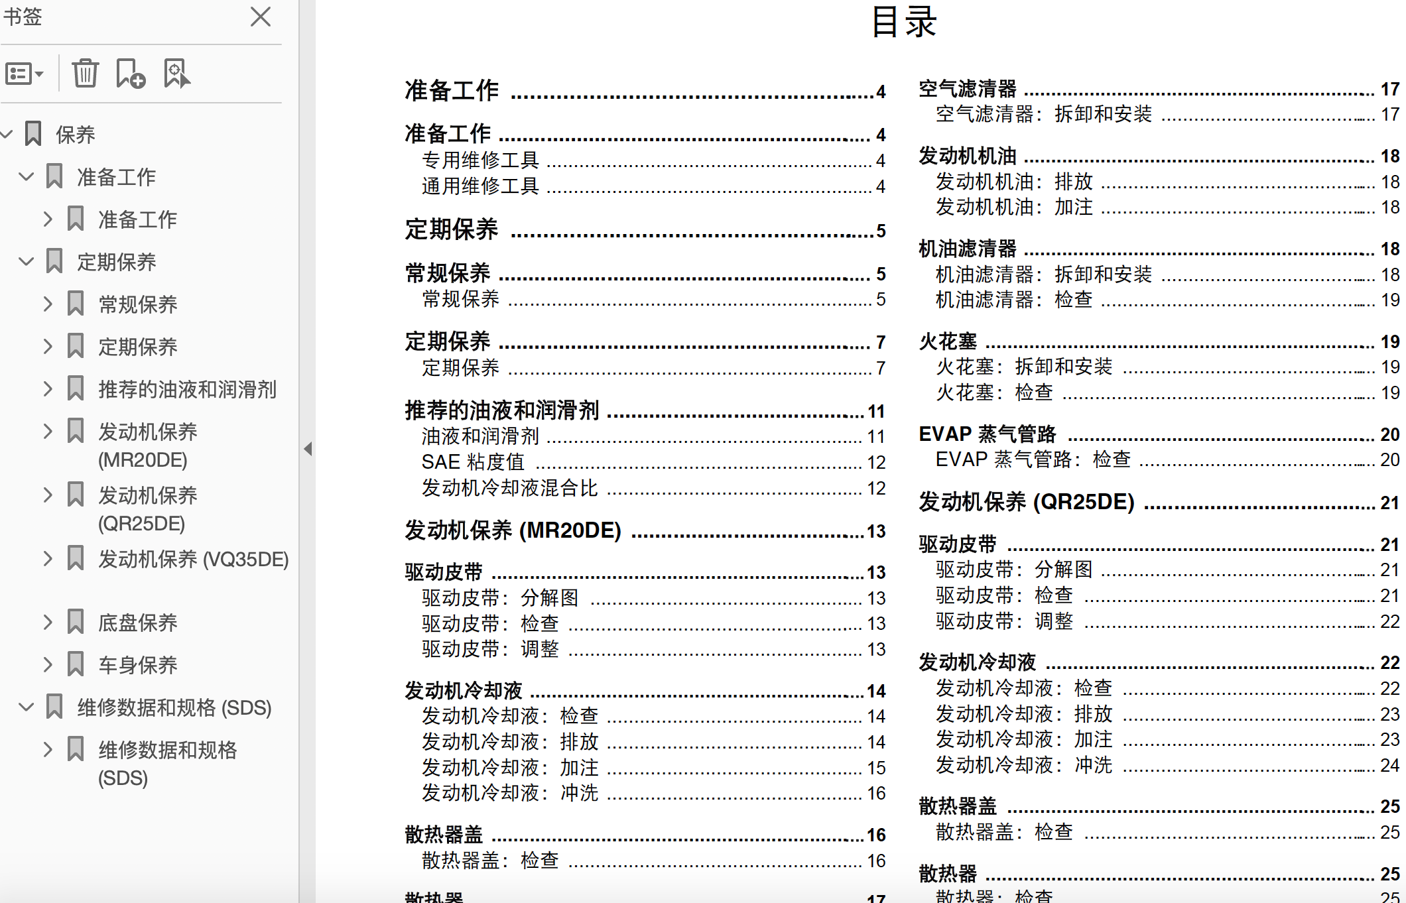This screenshot has height=903, width=1406.
Task: Select 发动机保养 (VQ35DE) bookmark
Action: [194, 559]
